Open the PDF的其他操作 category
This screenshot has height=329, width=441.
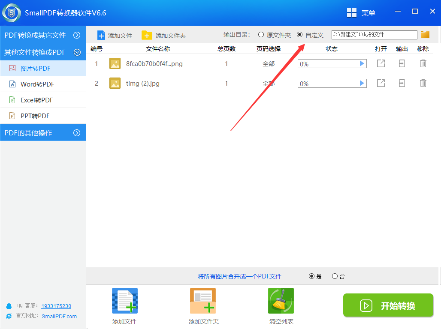click(x=43, y=133)
